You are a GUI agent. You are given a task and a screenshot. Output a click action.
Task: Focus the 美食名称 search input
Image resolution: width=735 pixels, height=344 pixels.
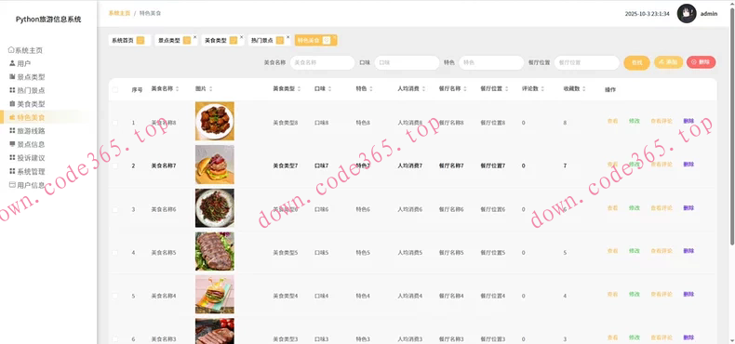click(323, 62)
